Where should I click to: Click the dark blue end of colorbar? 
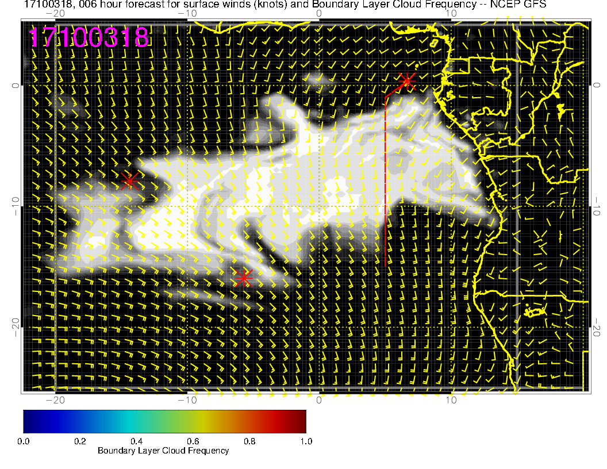(x=29, y=421)
